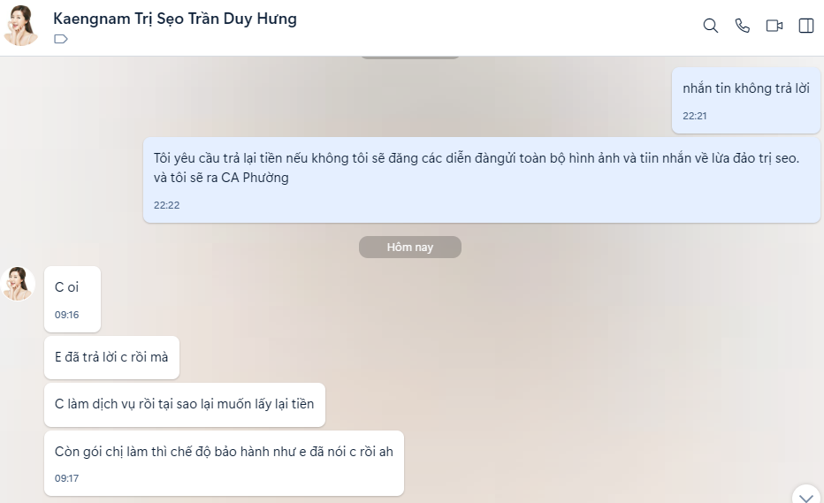Click the tag label icon under contact name

point(61,39)
